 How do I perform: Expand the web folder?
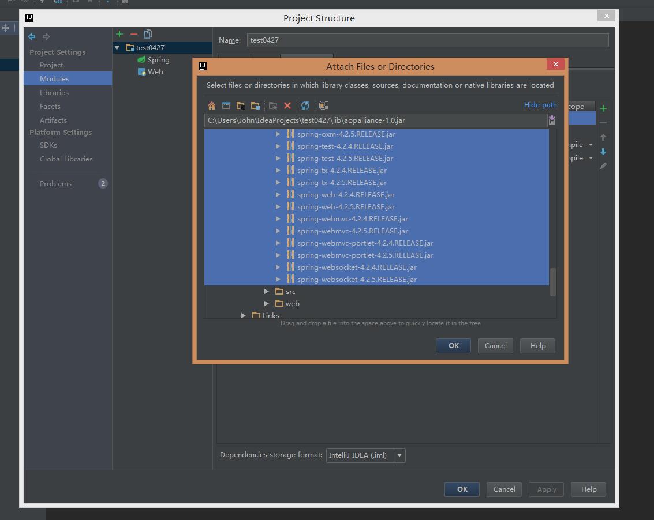click(266, 303)
